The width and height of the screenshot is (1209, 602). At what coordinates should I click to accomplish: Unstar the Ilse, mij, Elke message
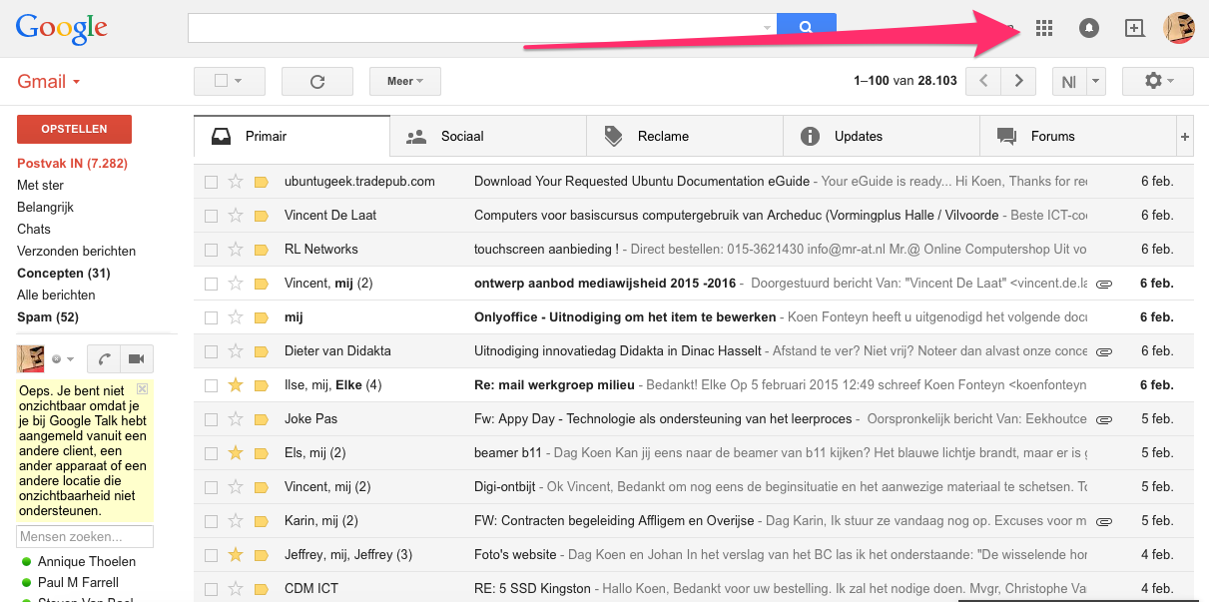[x=236, y=384]
